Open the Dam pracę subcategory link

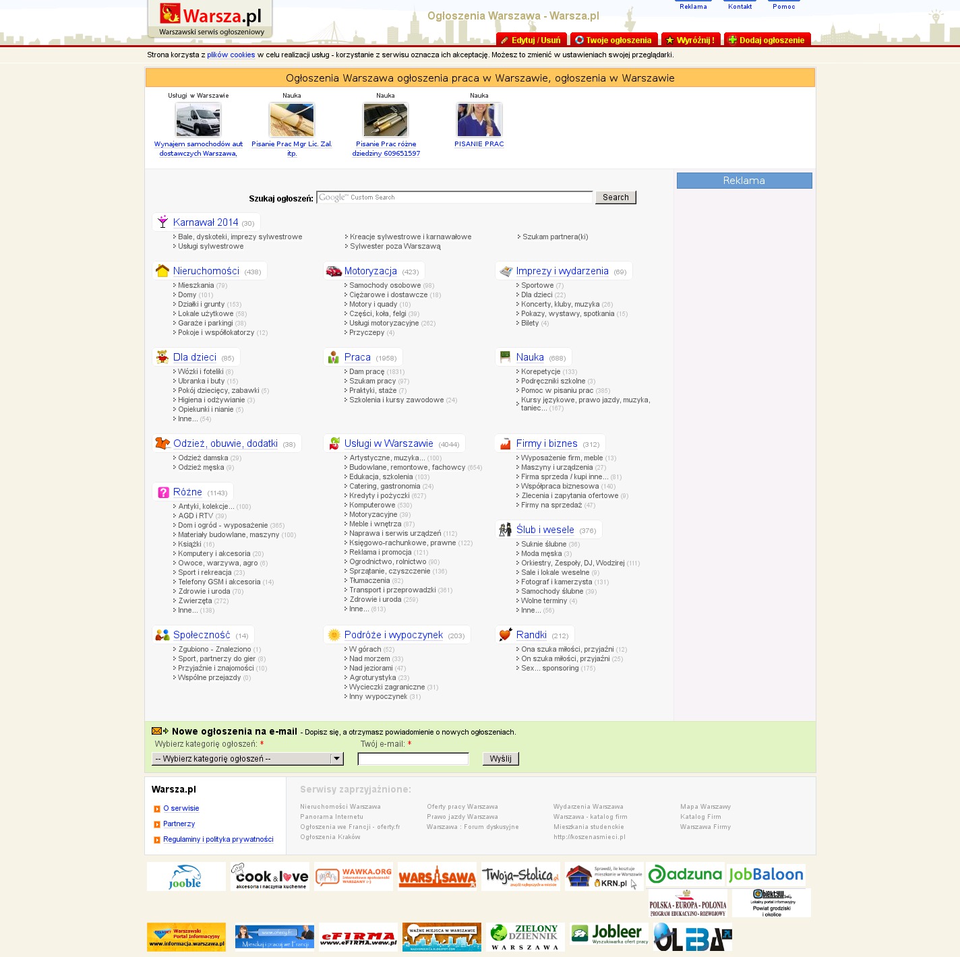pyautogui.click(x=367, y=372)
